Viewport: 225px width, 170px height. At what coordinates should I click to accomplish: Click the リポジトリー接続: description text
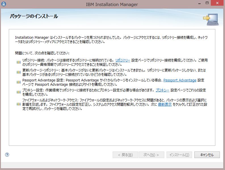[115, 62]
